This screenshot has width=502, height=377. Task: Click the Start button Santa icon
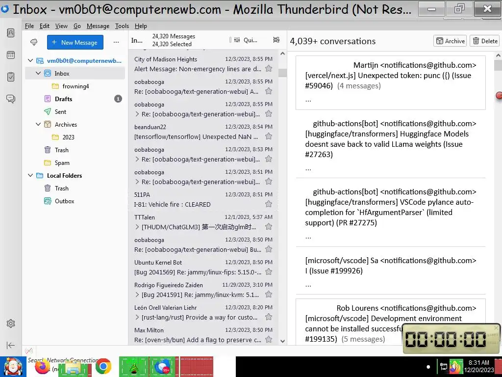point(13,367)
